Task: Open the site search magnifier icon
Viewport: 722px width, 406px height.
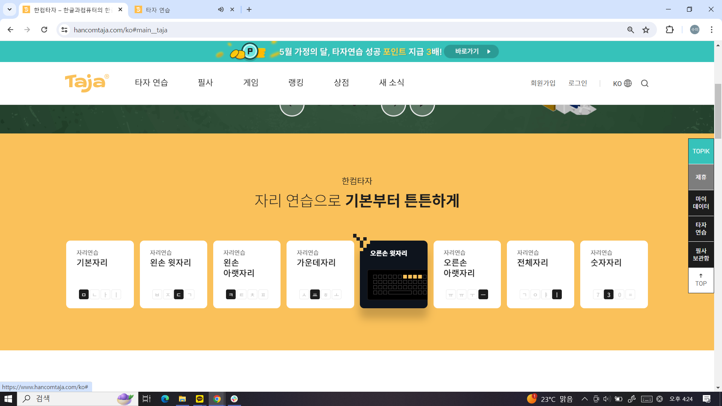Action: point(645,83)
